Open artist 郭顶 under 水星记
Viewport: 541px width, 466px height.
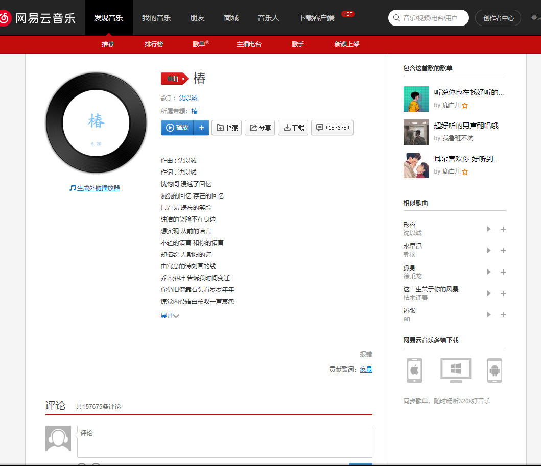pyautogui.click(x=410, y=254)
